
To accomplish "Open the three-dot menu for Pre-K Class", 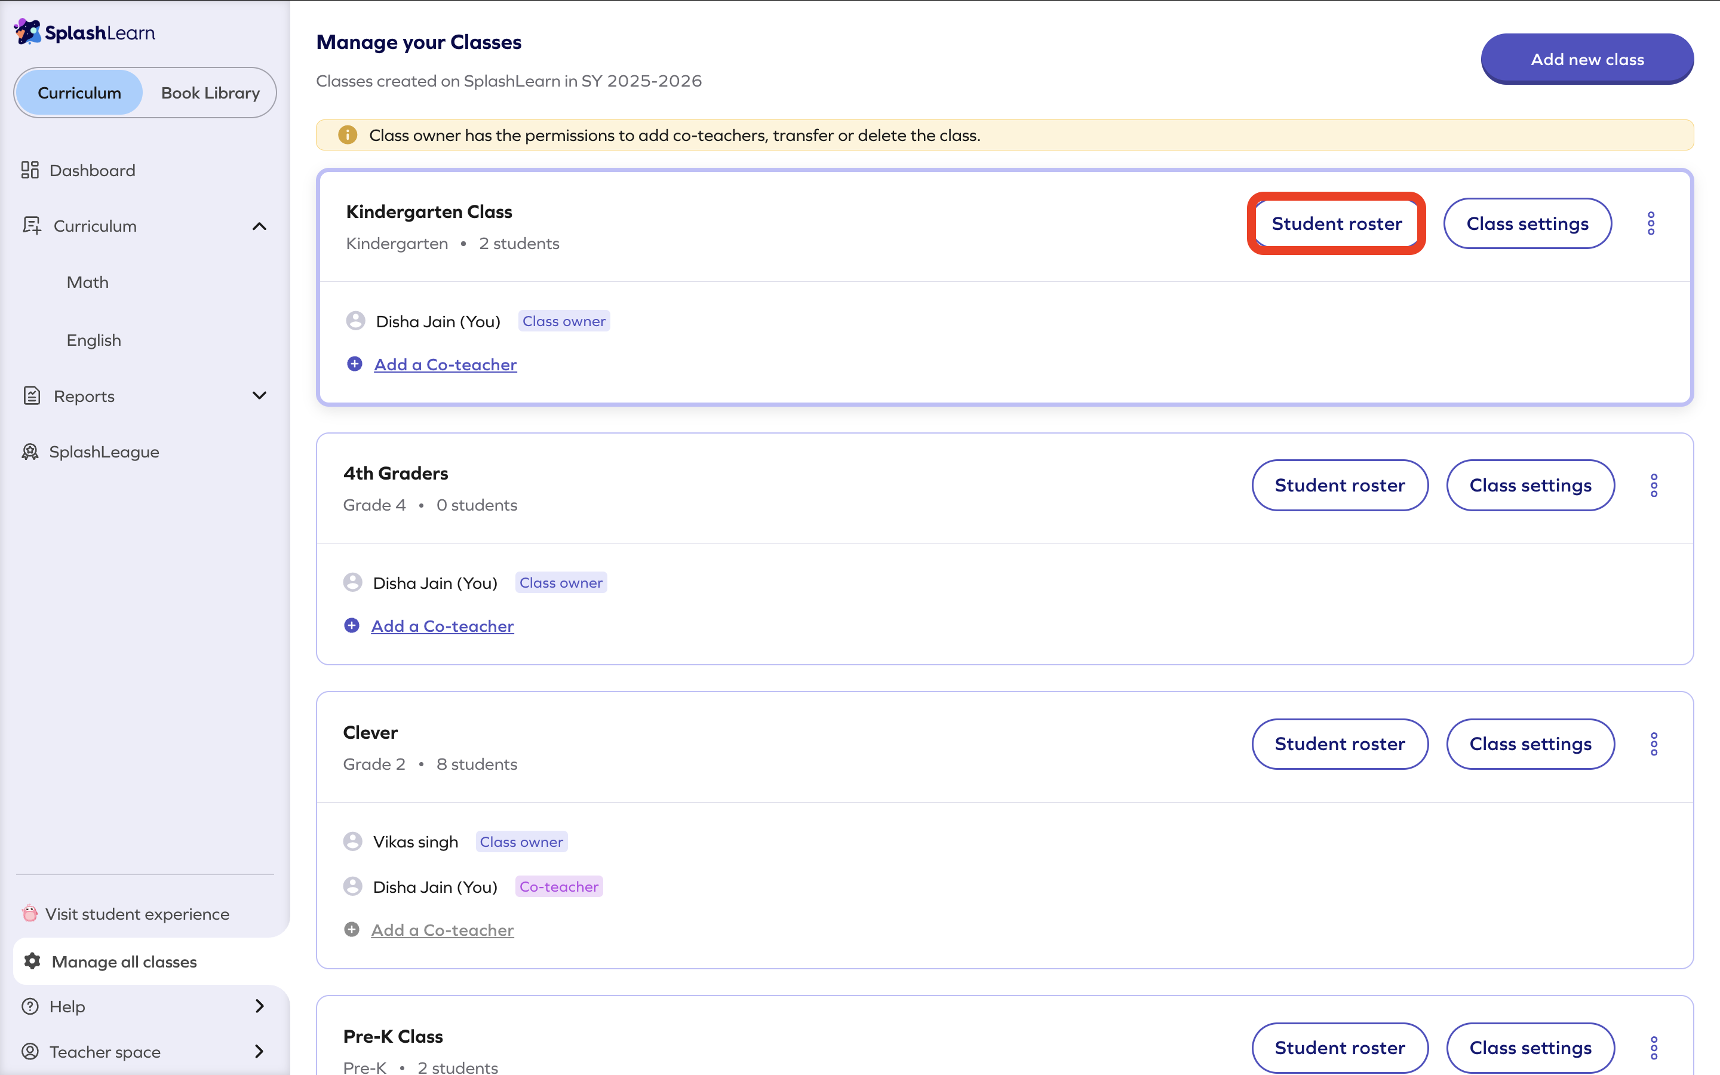I will (x=1654, y=1048).
